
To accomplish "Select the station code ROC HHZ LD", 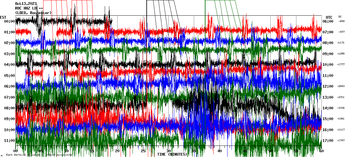I will point(26,8).
